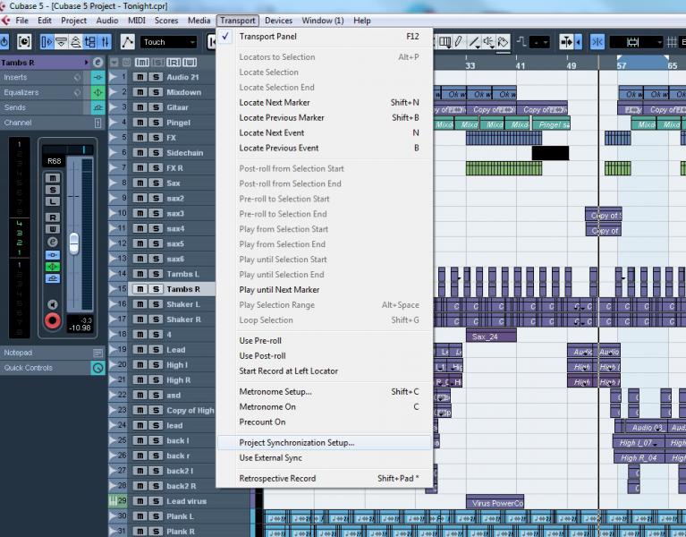
Task: Click the Notepad icon in Inspector
Action: click(x=98, y=353)
